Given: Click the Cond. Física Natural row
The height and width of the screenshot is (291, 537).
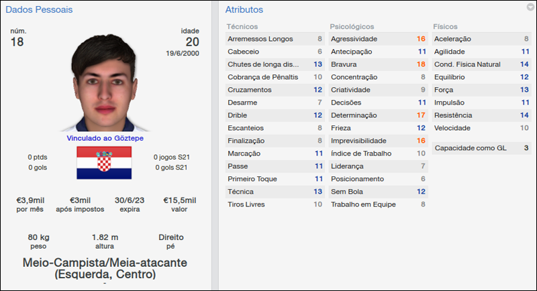Looking at the screenshot, I should pos(481,64).
